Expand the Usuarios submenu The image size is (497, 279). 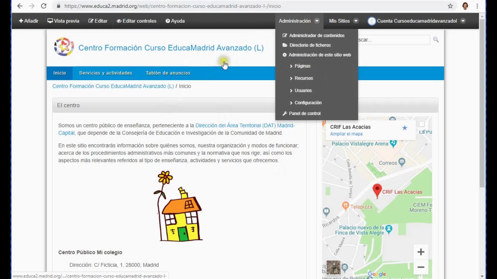click(x=303, y=90)
